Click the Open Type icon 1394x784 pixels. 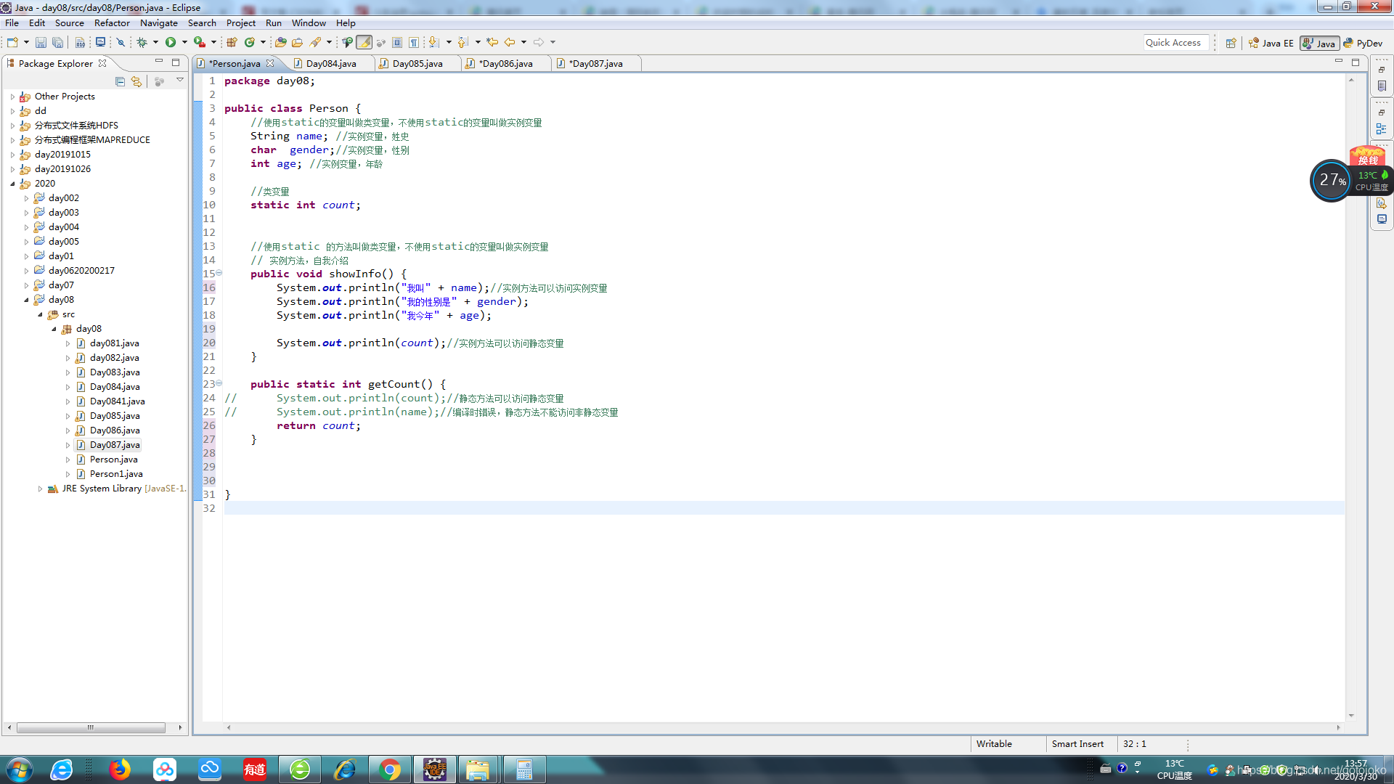[x=280, y=42]
